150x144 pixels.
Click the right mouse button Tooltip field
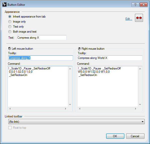110,58
